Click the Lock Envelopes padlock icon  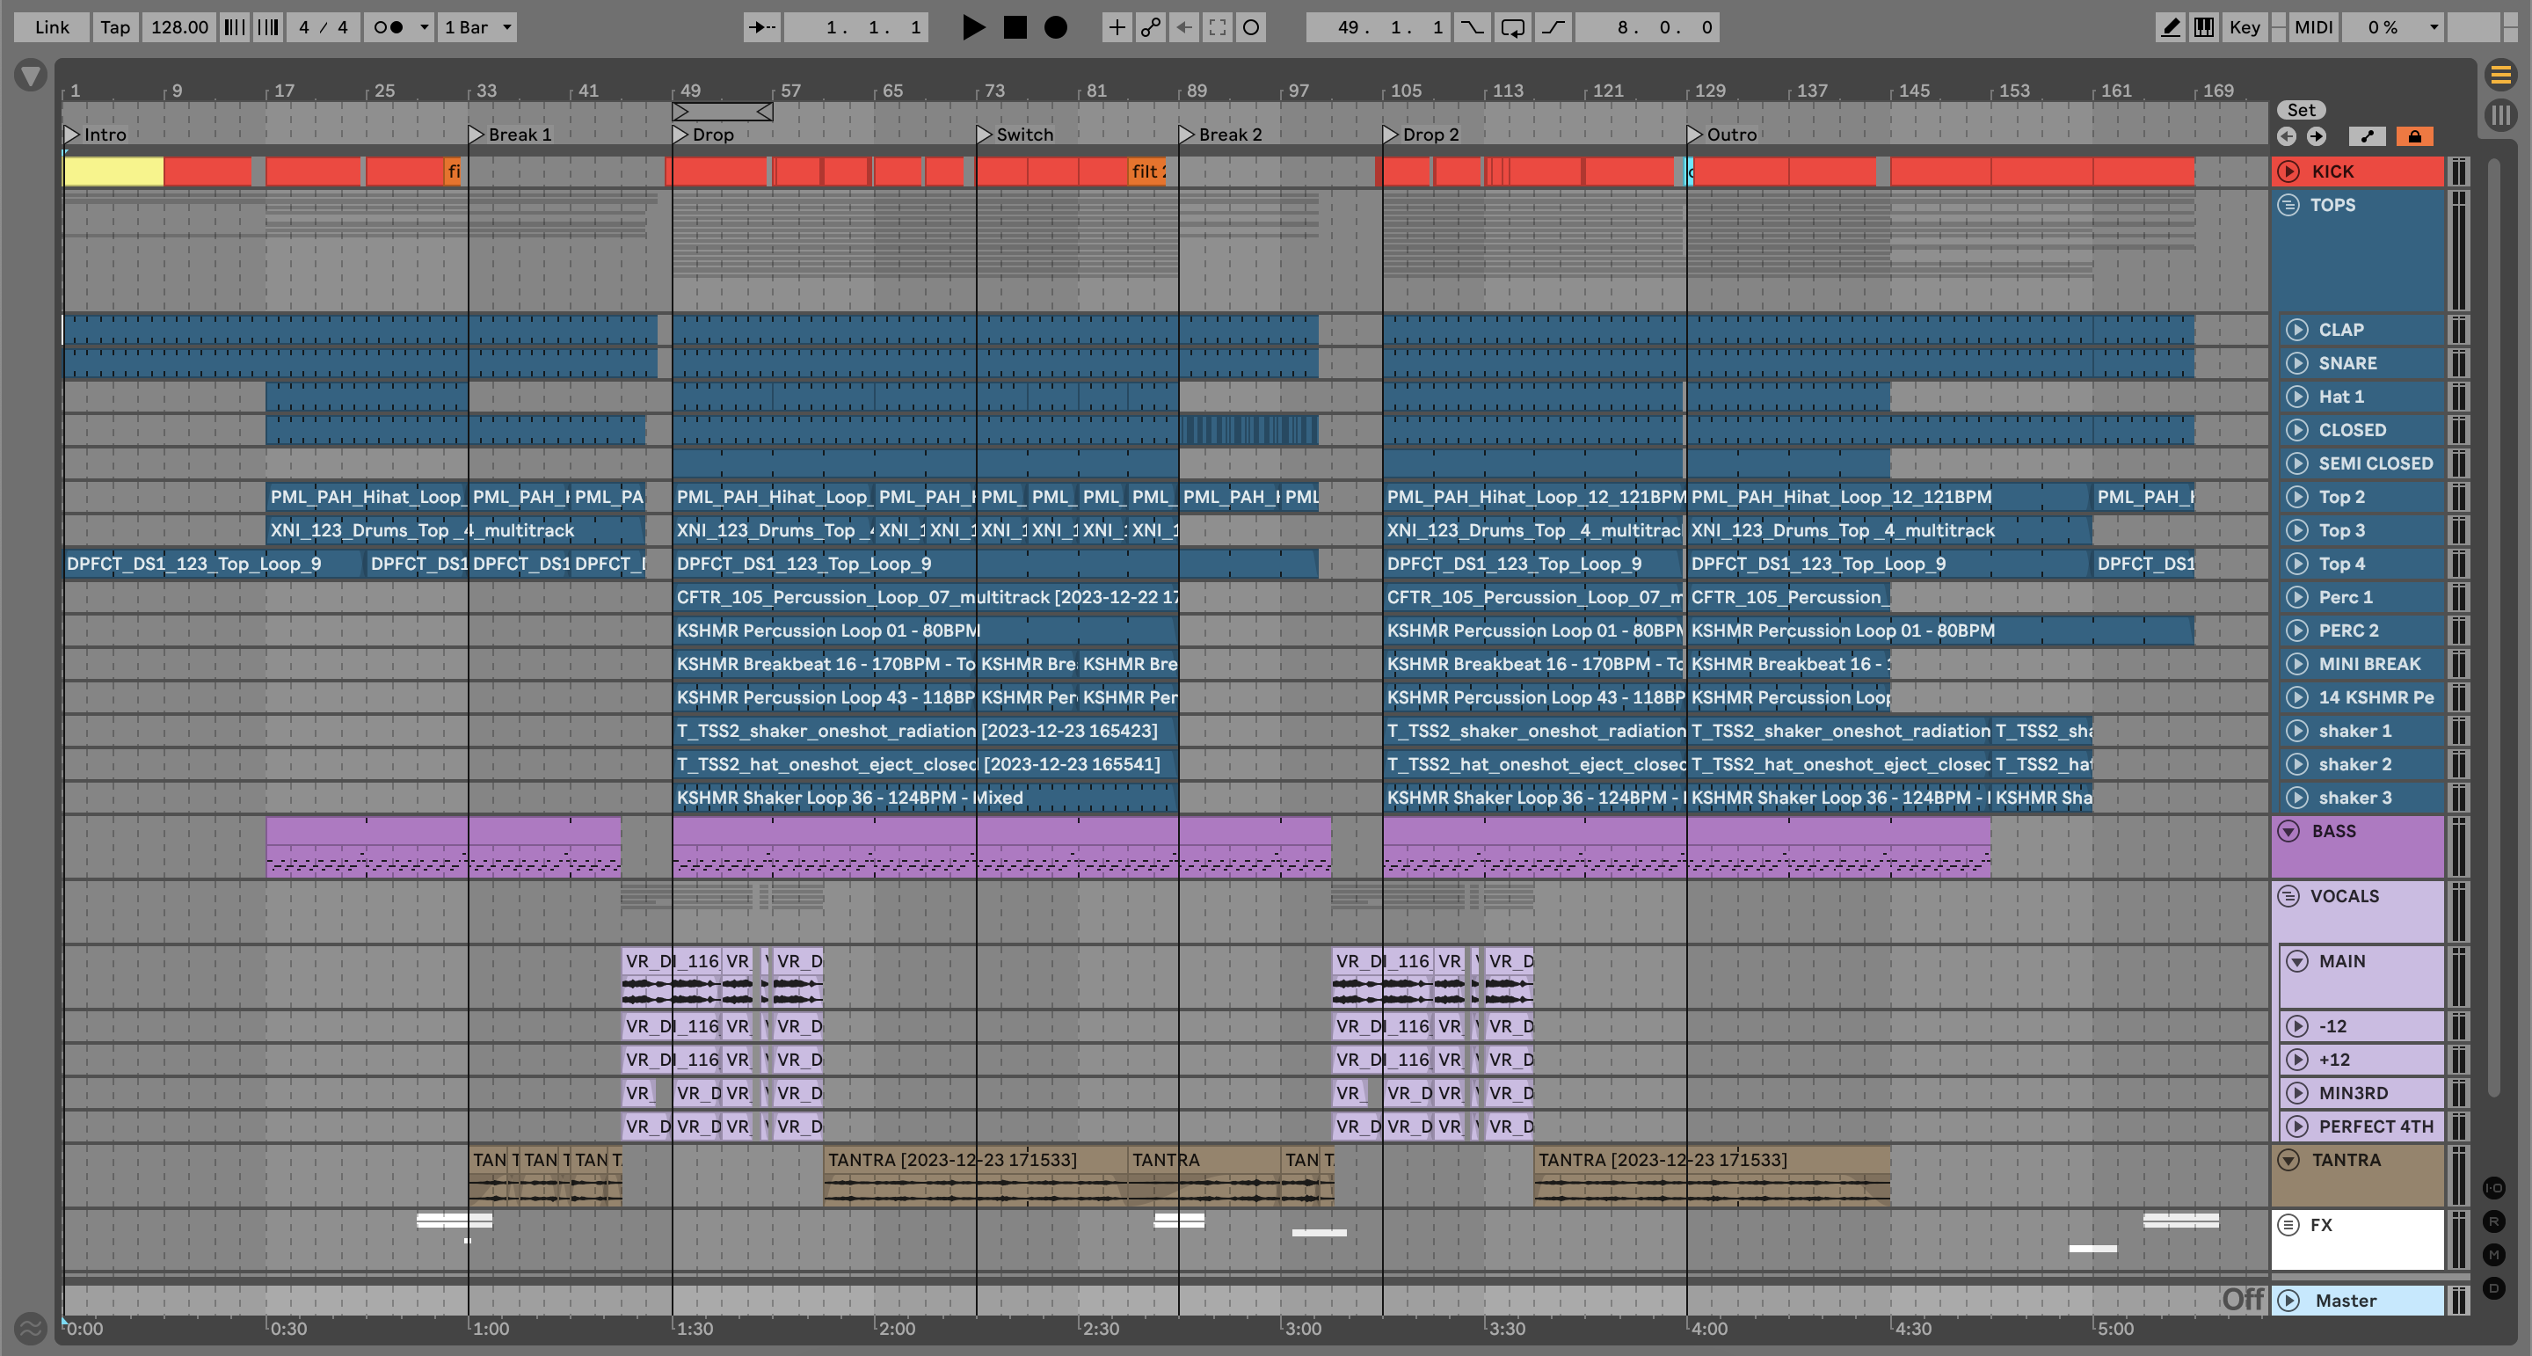click(x=2414, y=136)
